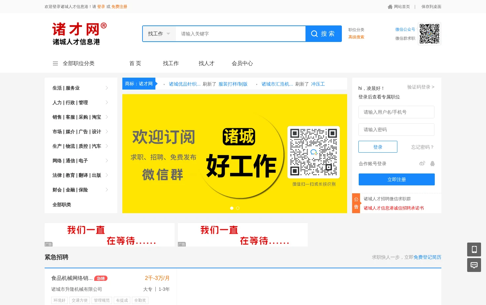Switch to 验证码登录

[421, 87]
